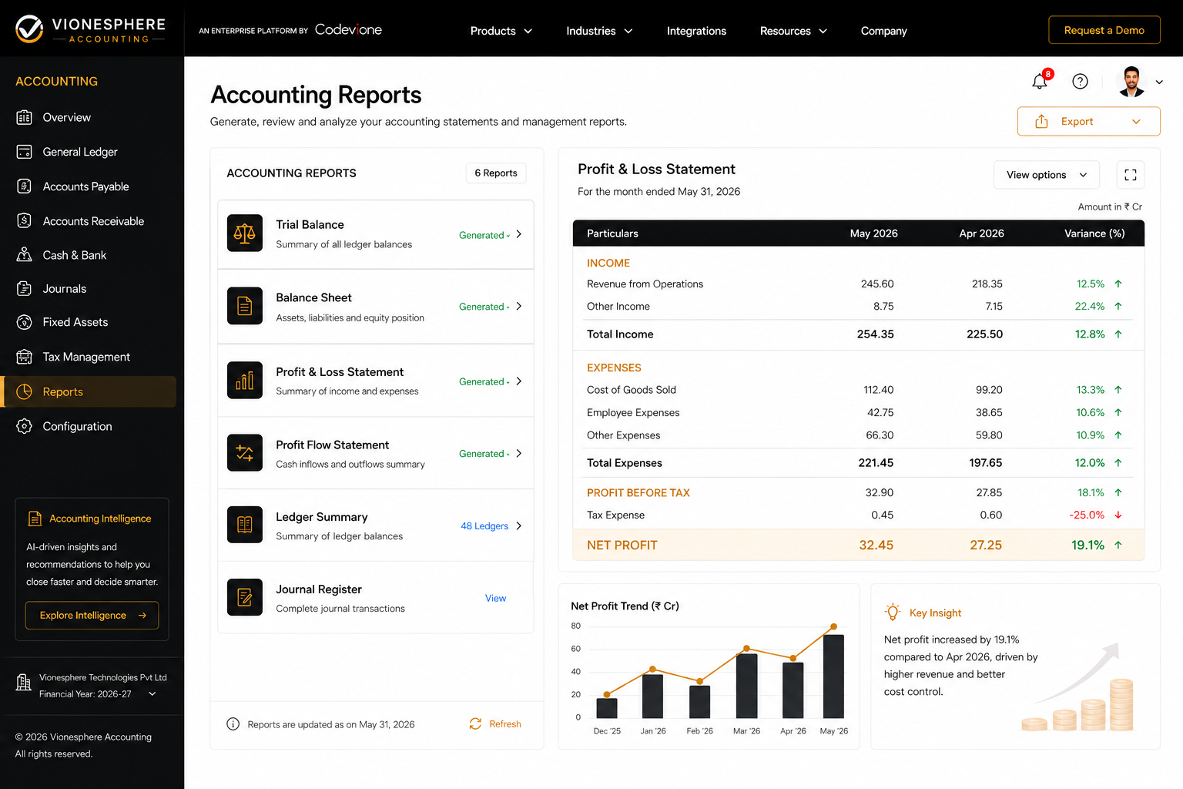The height and width of the screenshot is (789, 1183).
Task: Click the Ledger Summary book icon
Action: click(245, 525)
